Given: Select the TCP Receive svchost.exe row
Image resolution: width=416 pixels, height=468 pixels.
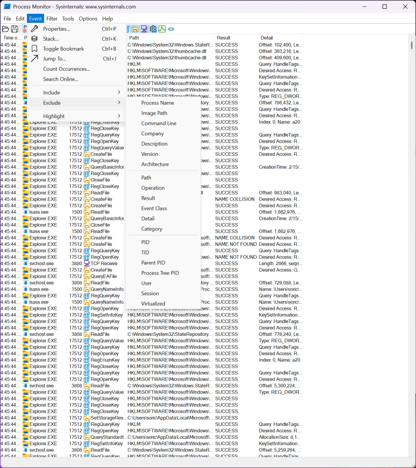Looking at the screenshot, I should coord(152,264).
